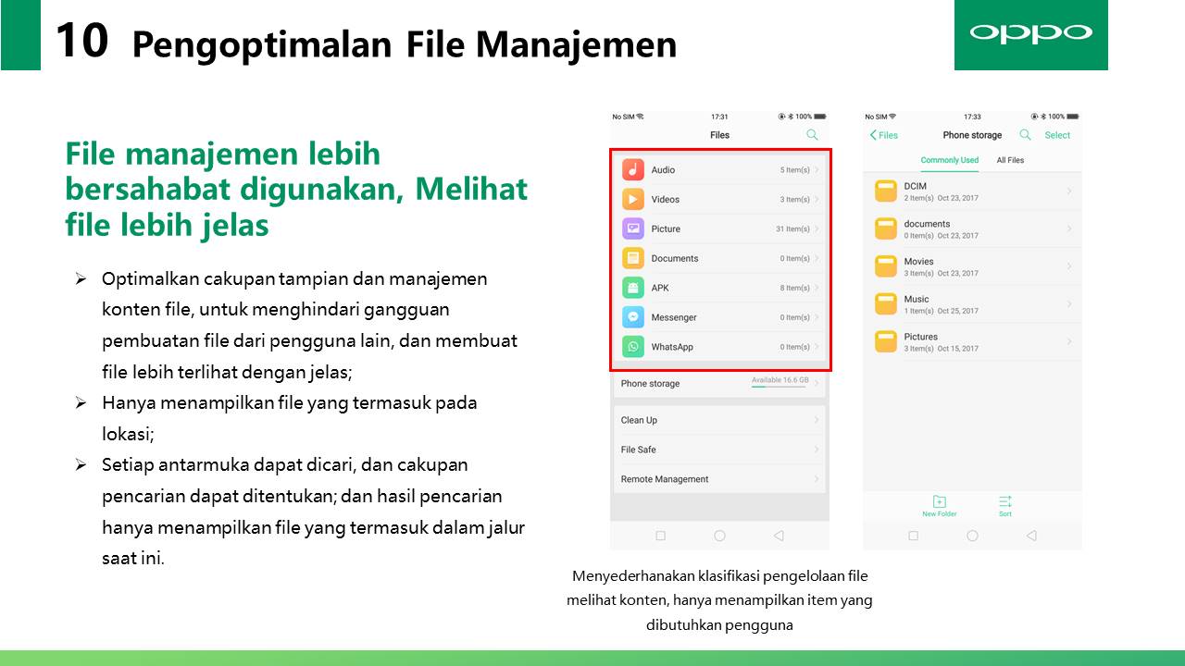Open the Messenger files icon
Image resolution: width=1185 pixels, height=666 pixels.
pyautogui.click(x=633, y=317)
